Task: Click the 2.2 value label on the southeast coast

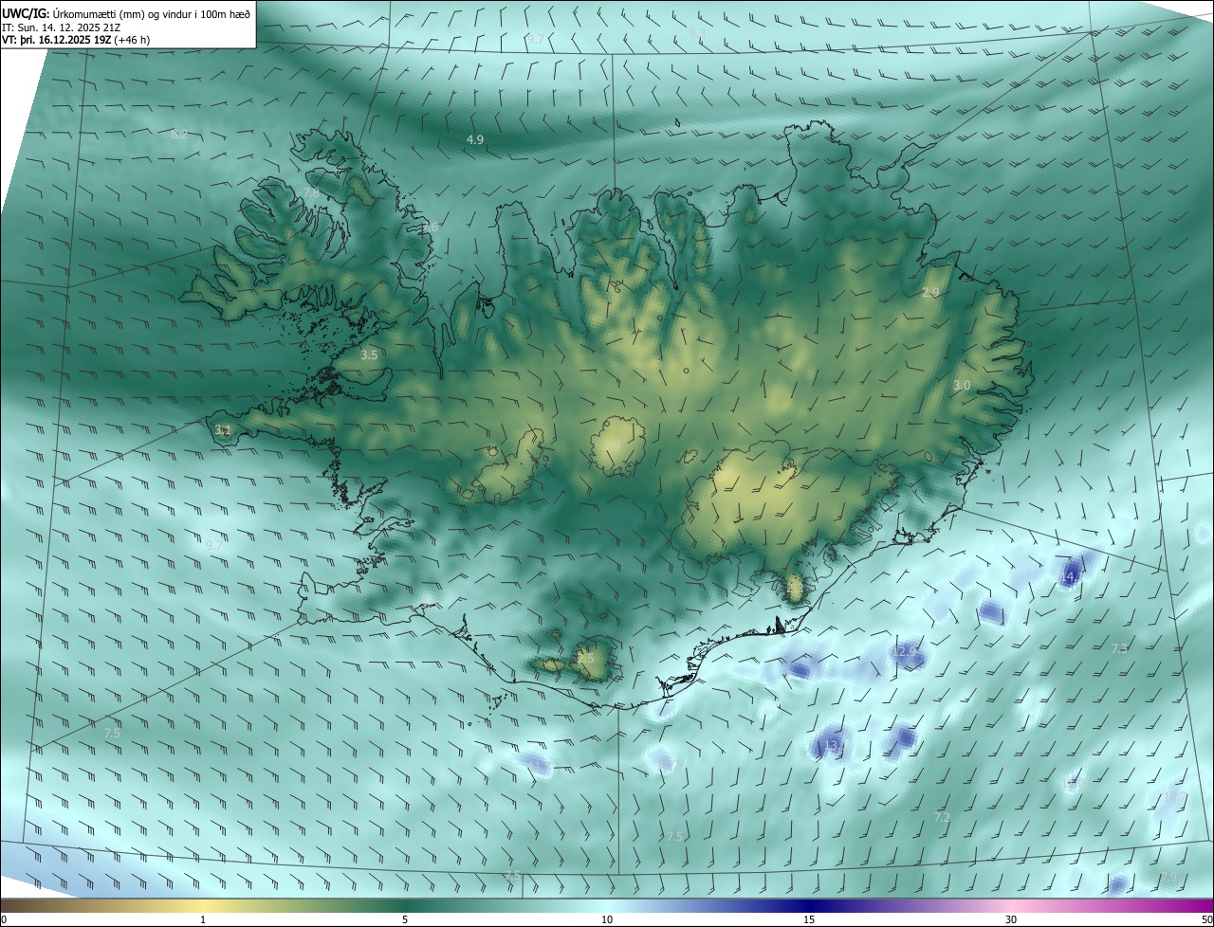Action: pyautogui.click(x=795, y=589)
